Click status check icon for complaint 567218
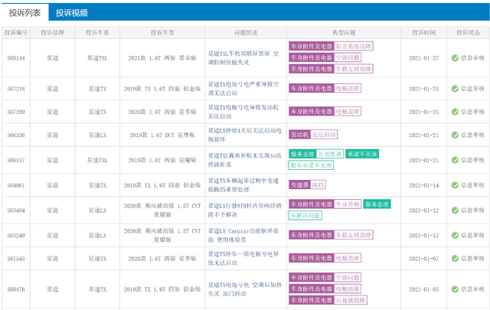490x310 pixels. pos(455,89)
